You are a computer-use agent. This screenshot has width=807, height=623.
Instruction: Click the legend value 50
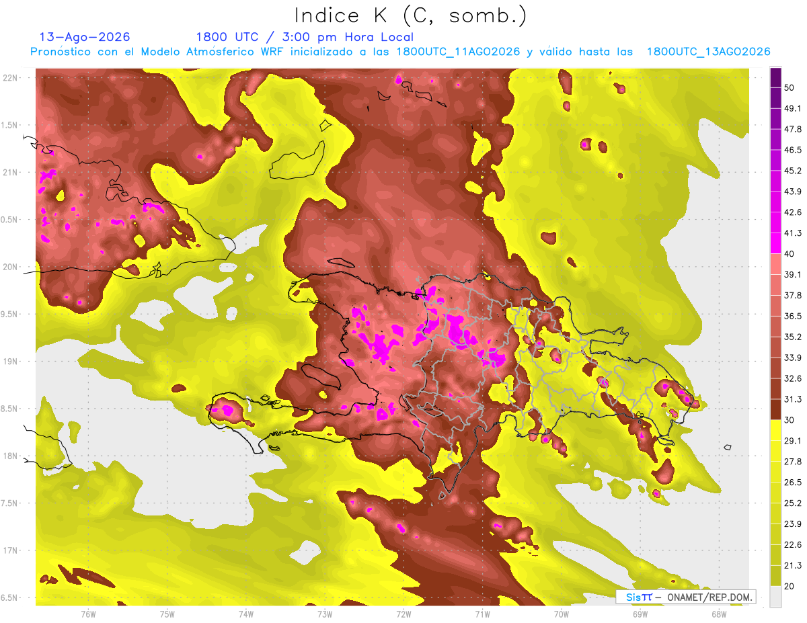[x=790, y=87]
